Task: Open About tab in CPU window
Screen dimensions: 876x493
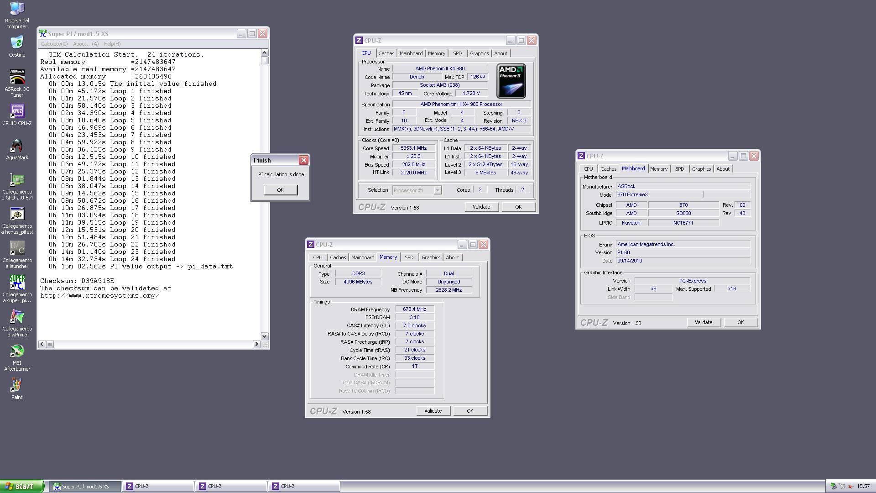Action: tap(501, 53)
